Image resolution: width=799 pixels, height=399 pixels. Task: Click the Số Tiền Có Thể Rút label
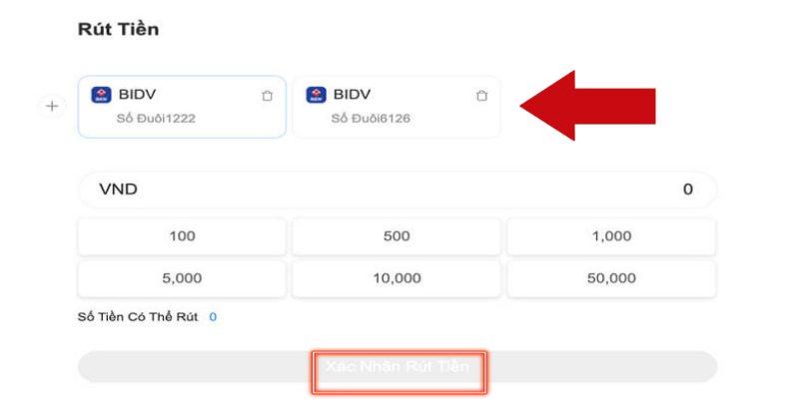click(x=138, y=317)
